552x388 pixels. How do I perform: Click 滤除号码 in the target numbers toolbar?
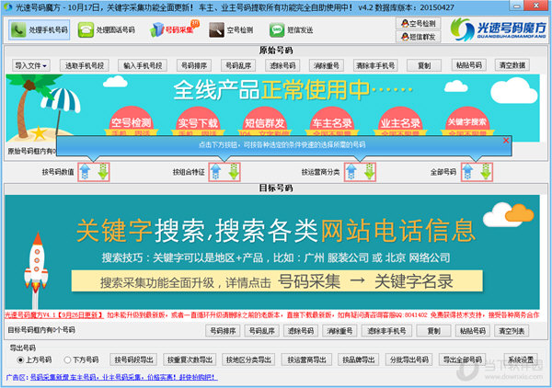[x=301, y=331]
